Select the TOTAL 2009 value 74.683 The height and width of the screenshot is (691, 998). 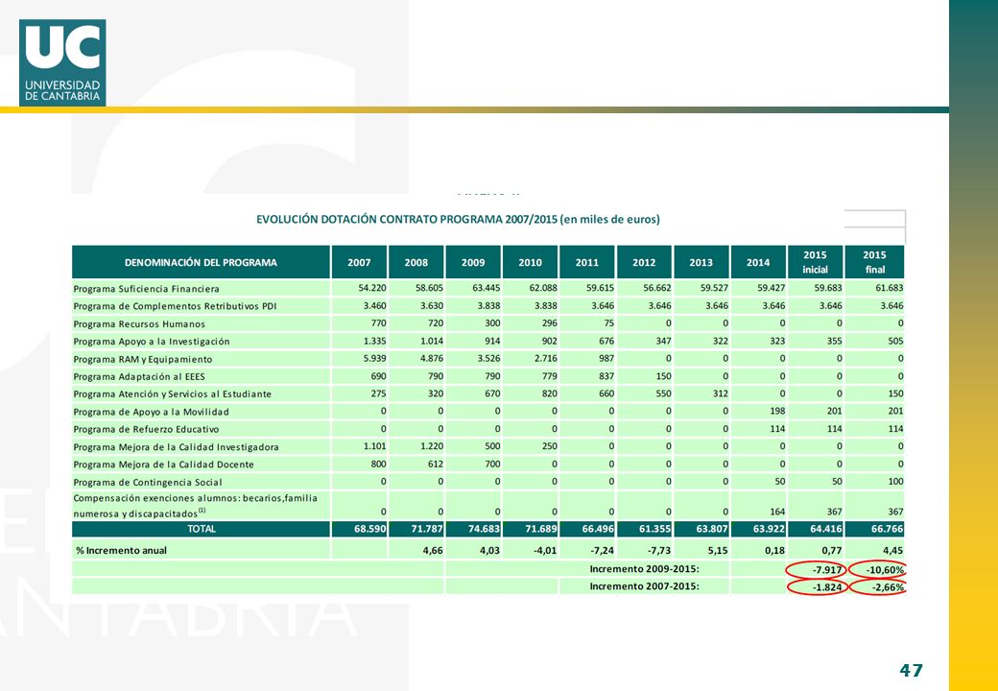(485, 529)
